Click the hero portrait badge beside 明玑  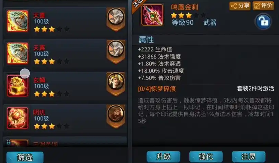coord(116,116)
